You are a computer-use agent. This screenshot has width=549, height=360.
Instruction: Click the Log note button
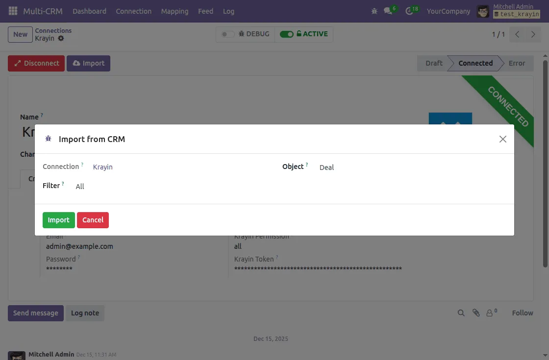tap(85, 313)
